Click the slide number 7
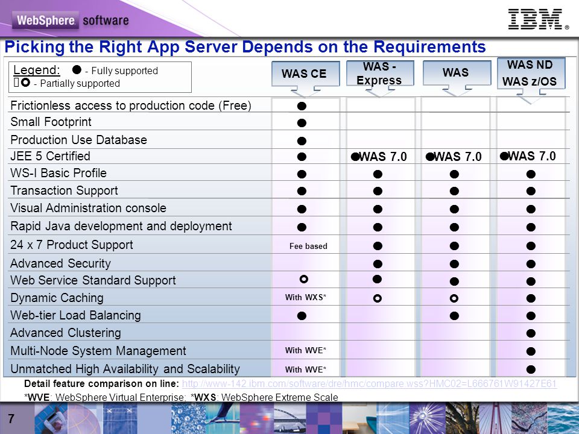The image size is (579, 434). click(11, 418)
